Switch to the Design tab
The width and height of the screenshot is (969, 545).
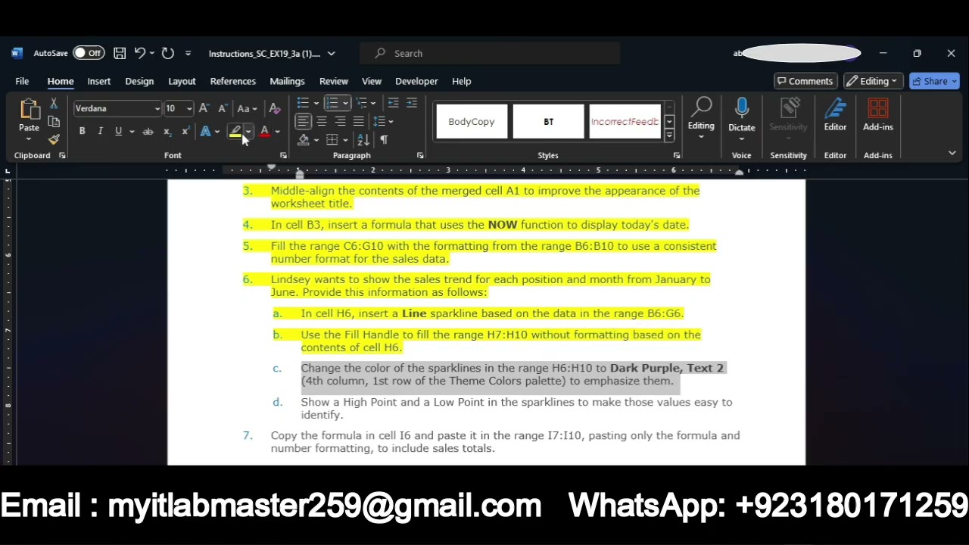pos(139,81)
